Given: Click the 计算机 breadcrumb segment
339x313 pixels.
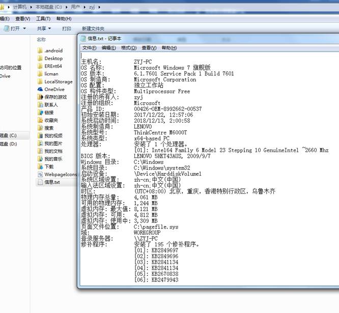Looking at the screenshot, I should (x=20, y=7).
